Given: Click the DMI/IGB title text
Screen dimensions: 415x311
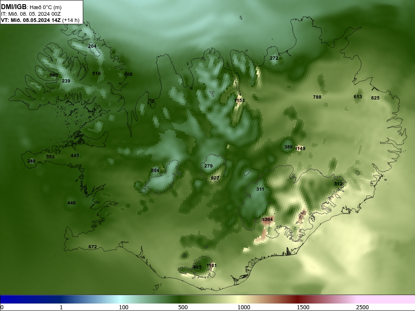Looking at the screenshot, I should 14,7.
